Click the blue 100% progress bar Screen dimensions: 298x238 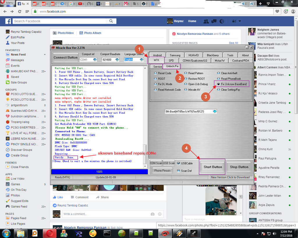coord(99,172)
